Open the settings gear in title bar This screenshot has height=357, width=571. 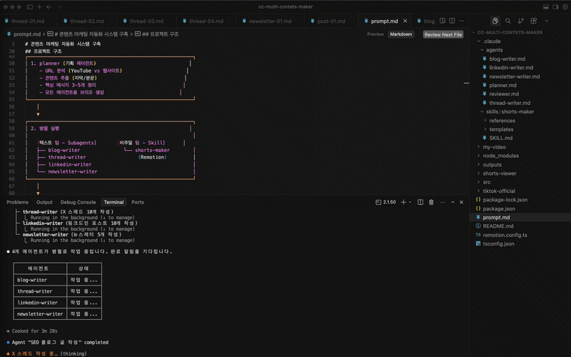565,6
